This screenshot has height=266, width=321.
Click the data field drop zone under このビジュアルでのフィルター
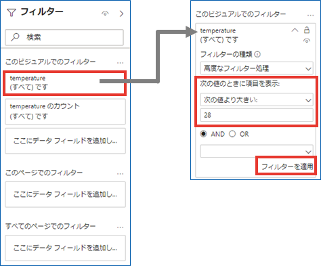pos(65,141)
